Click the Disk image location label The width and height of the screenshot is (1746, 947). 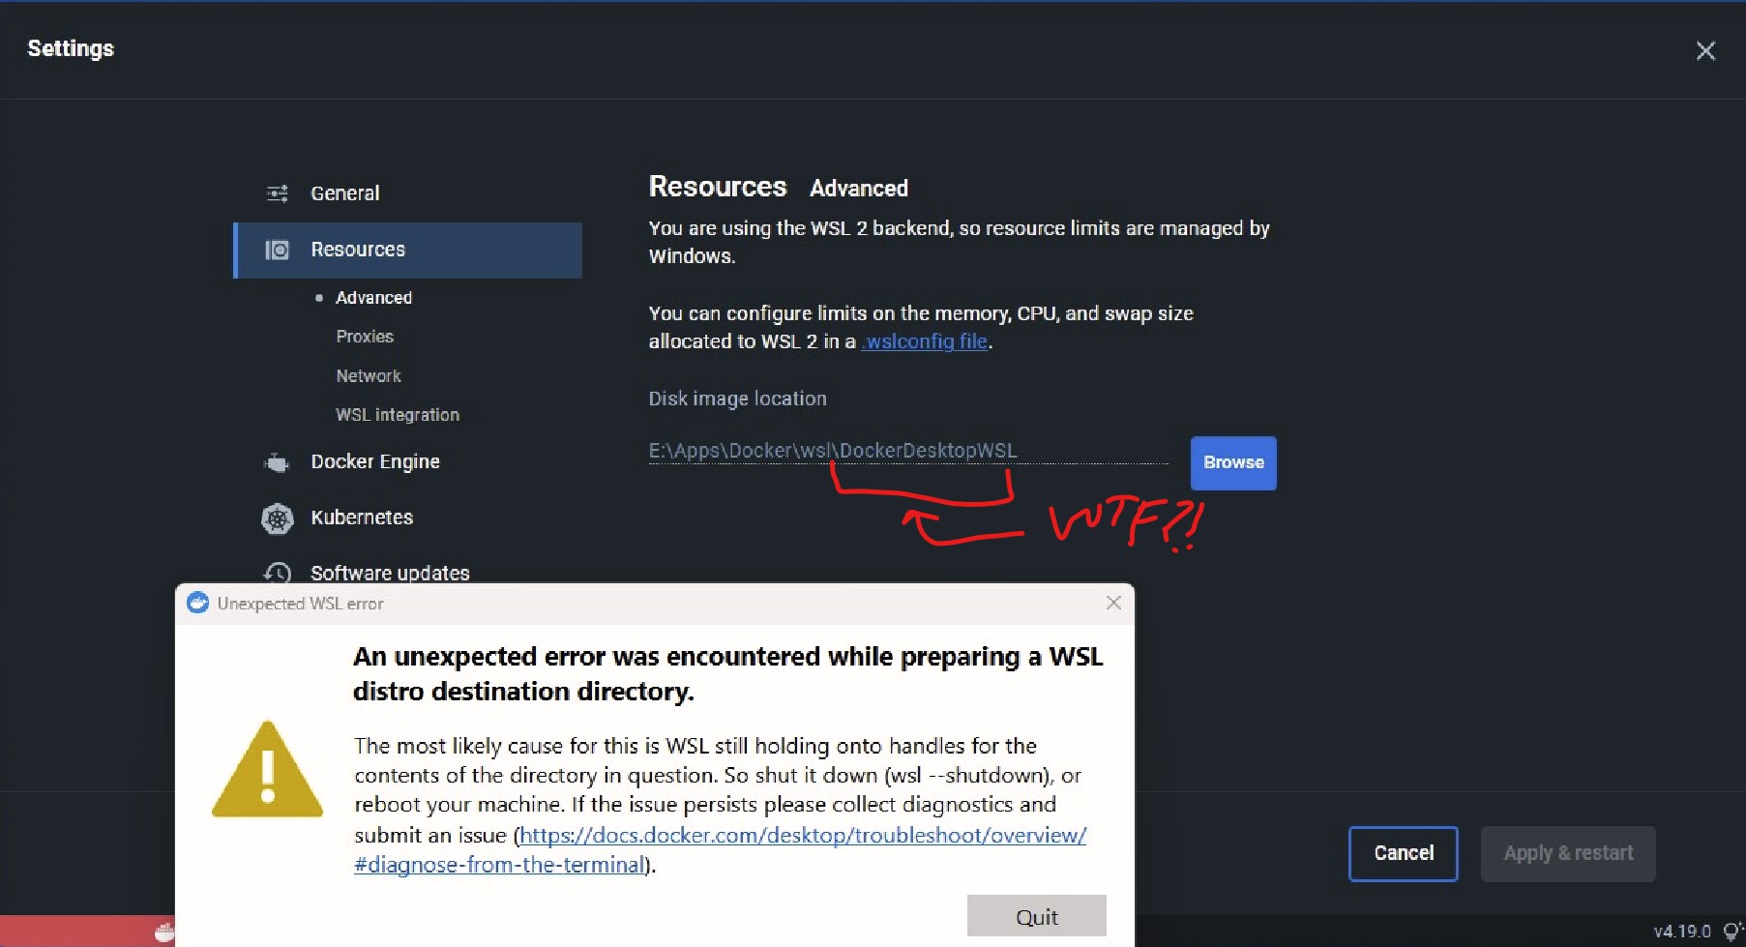(x=737, y=399)
